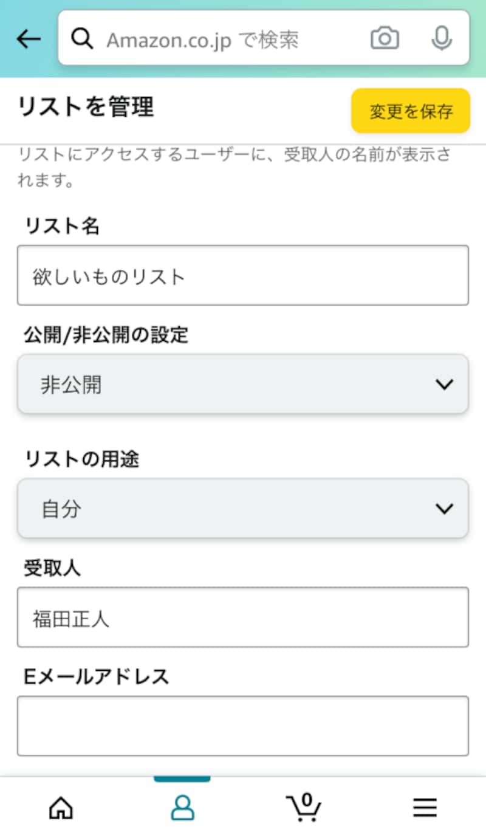Click the Amazon.co.jp search box
Screen dimensions: 486x838
(231, 39)
